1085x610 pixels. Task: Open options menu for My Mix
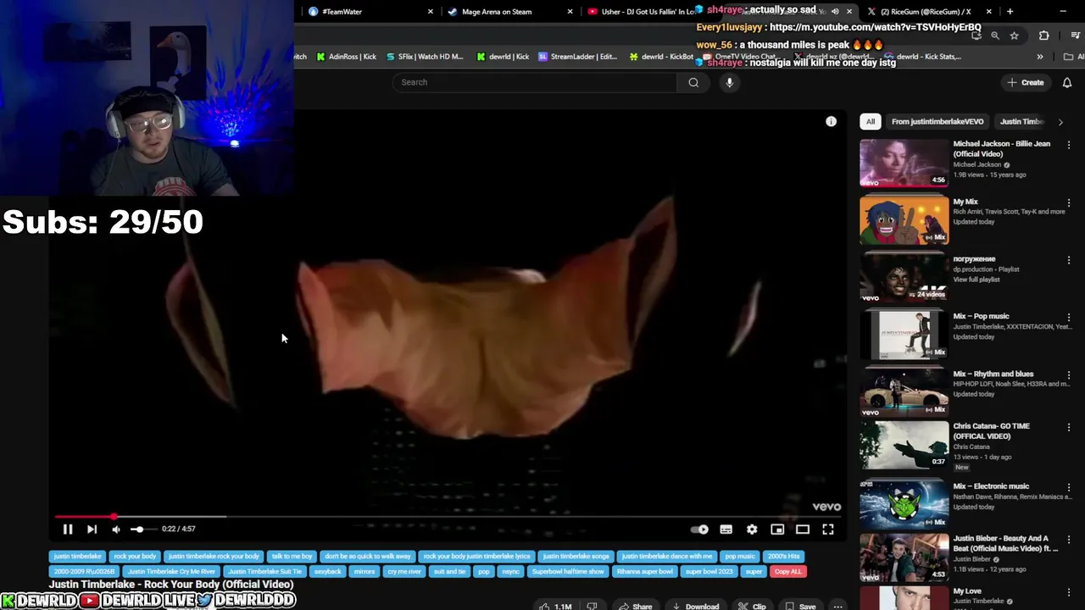tap(1069, 202)
